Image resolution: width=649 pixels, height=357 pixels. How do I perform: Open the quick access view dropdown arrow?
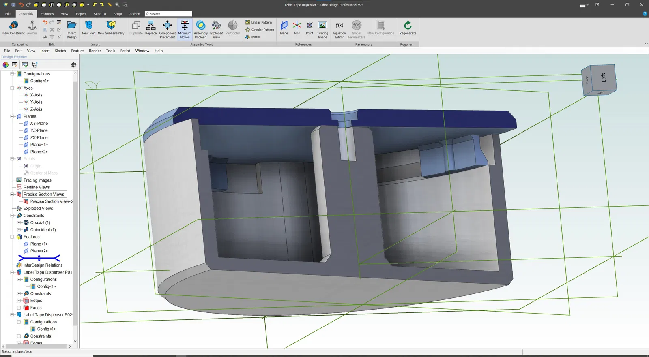click(88, 5)
